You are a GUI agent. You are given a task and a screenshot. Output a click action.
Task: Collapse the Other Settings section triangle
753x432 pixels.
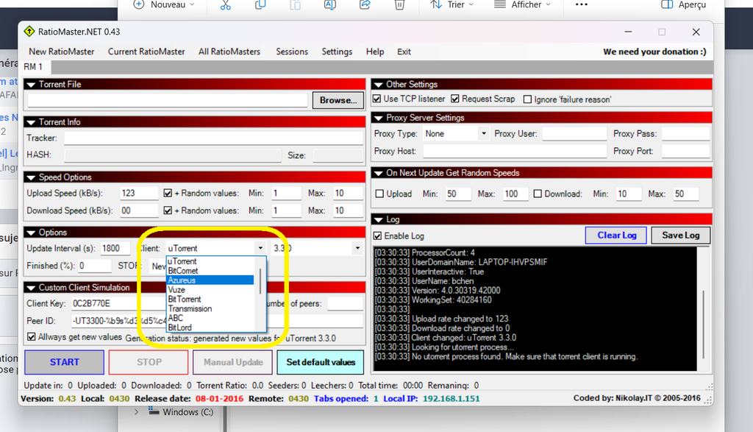379,85
